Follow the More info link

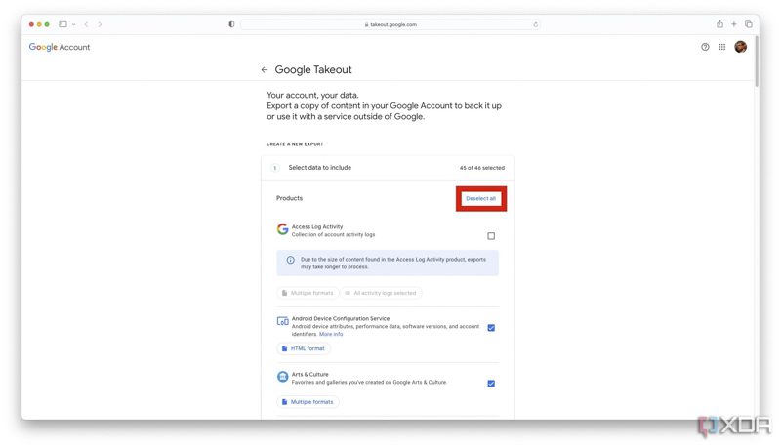pos(331,334)
